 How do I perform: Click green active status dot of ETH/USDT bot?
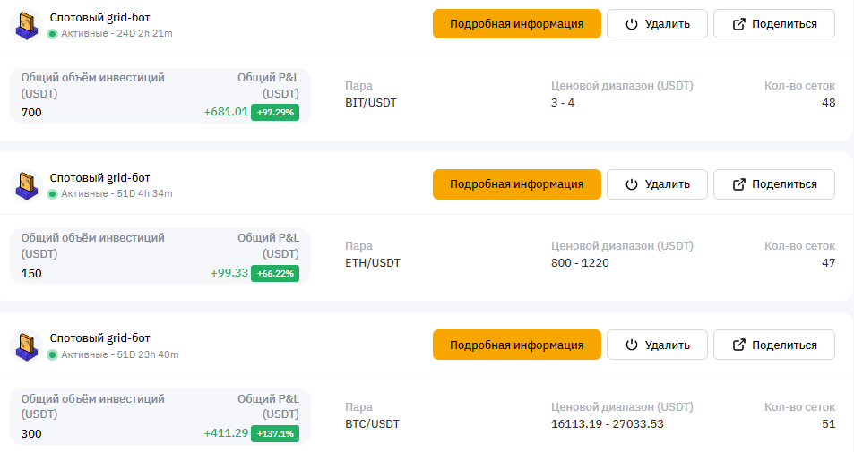tap(52, 194)
